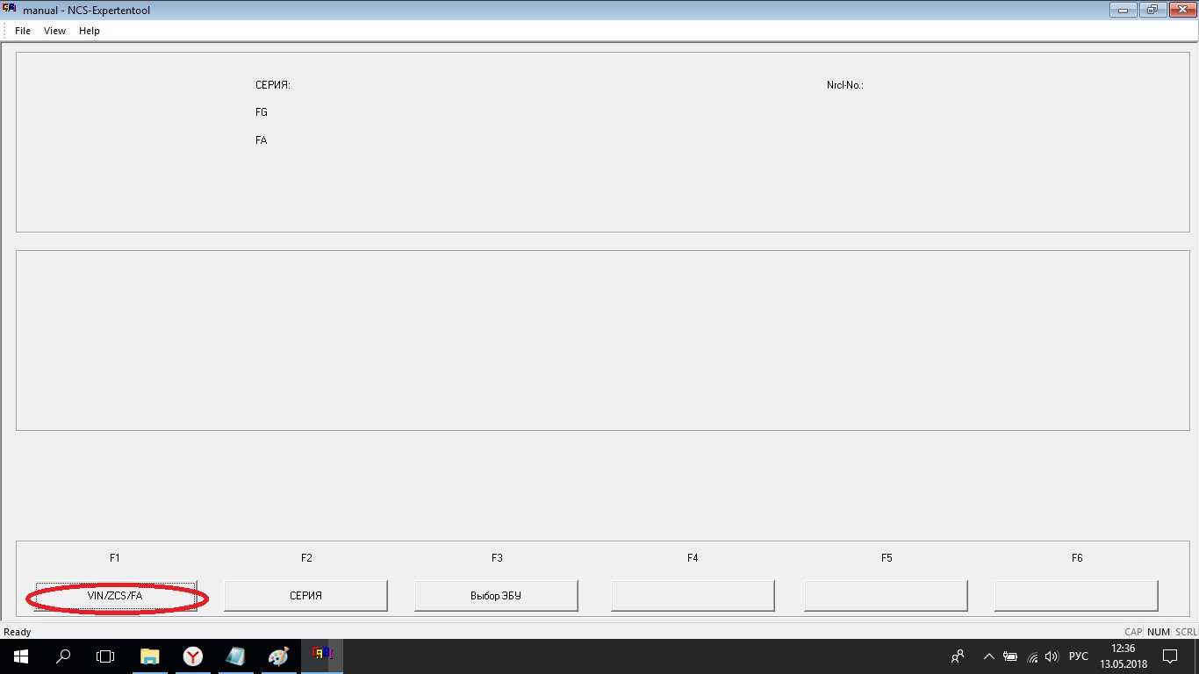Click the СЕРИЯ: label in the info panel
This screenshot has width=1199, height=674.
[x=273, y=85]
